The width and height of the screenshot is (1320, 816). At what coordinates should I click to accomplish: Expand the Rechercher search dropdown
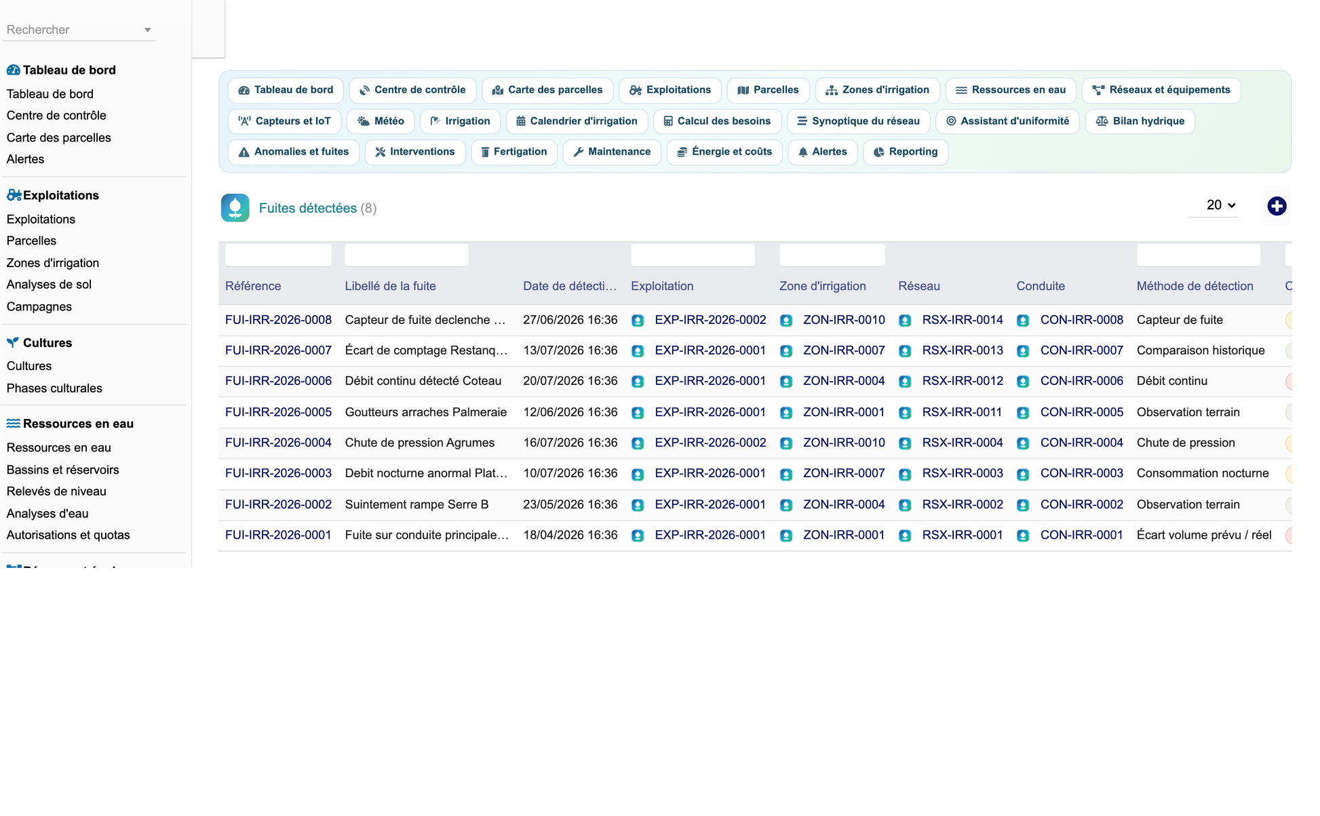point(147,30)
